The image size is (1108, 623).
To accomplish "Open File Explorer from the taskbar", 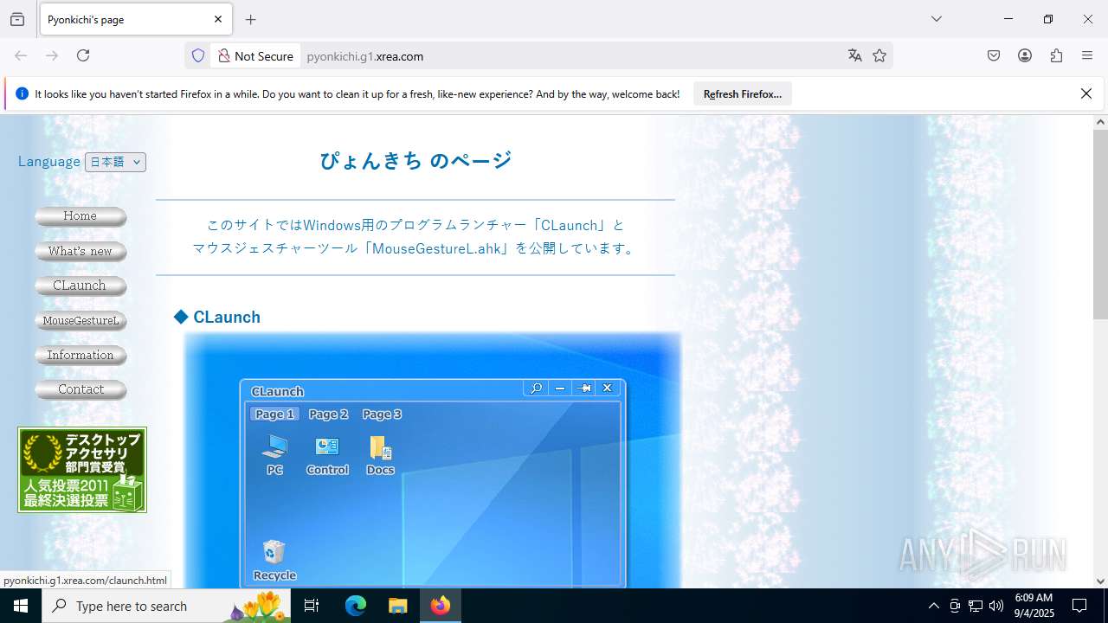I will [x=397, y=606].
